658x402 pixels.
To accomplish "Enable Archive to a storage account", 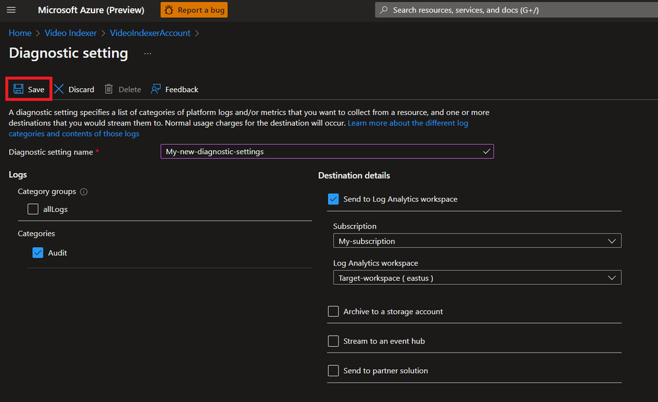I will pos(333,311).
